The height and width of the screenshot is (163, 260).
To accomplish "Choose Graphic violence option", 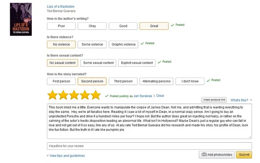I will (x=124, y=45).
